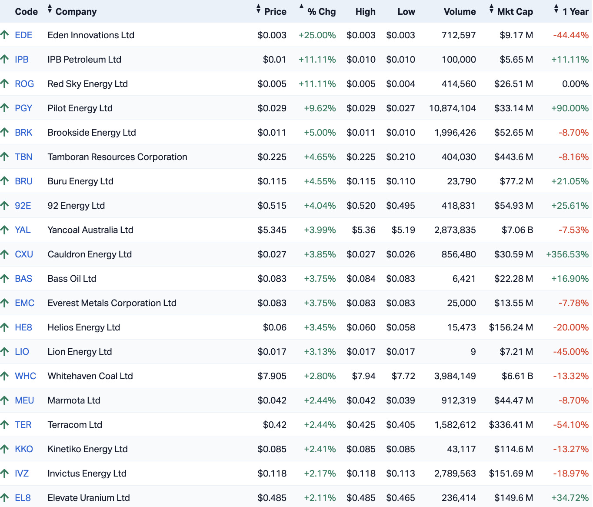Image resolution: width=593 pixels, height=507 pixels.
Task: Open the BAS stock code link
Action: coord(23,279)
